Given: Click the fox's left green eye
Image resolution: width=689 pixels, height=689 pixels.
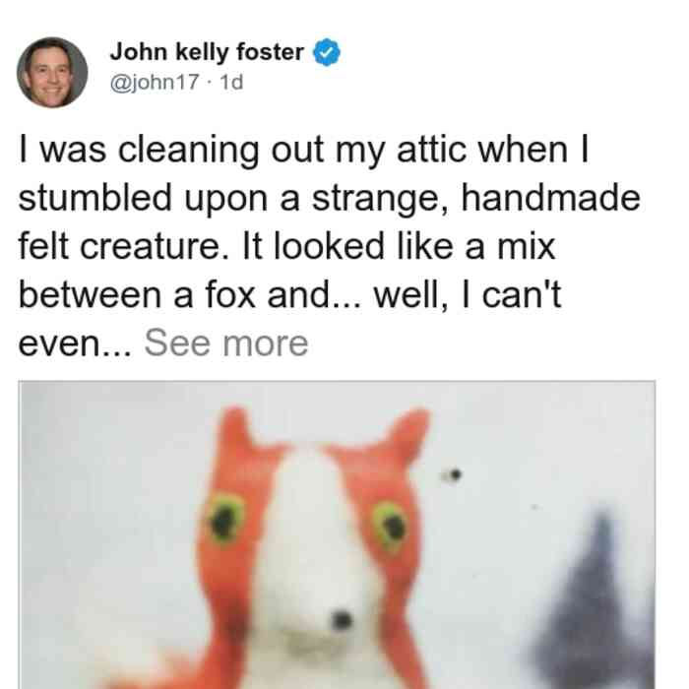Looking at the screenshot, I should click(x=225, y=518).
